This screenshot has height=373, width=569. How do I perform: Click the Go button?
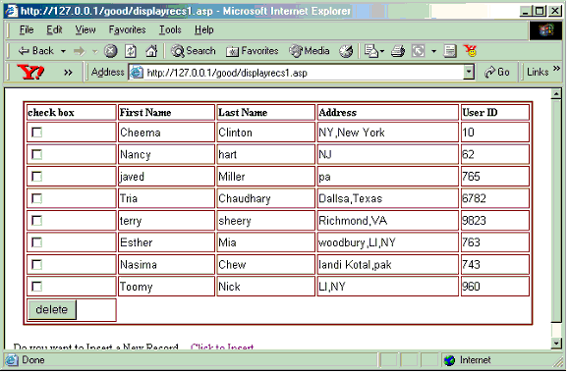pos(497,72)
